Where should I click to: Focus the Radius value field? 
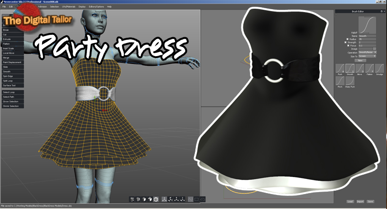pyautogui.click(x=367, y=39)
